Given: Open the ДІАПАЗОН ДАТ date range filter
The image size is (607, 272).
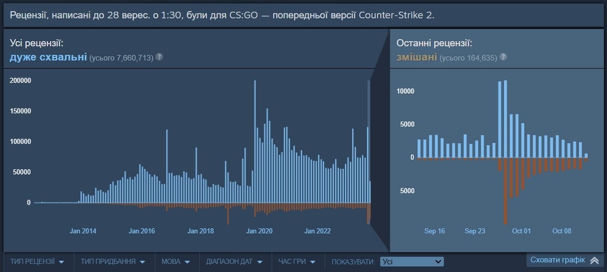Looking at the screenshot, I should coord(234,262).
